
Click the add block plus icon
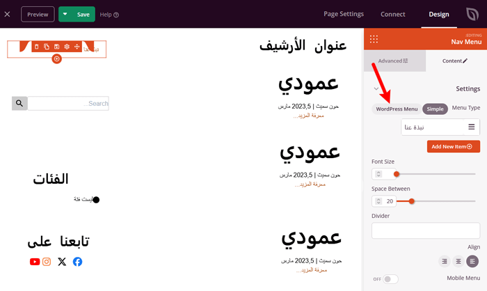coord(57,59)
